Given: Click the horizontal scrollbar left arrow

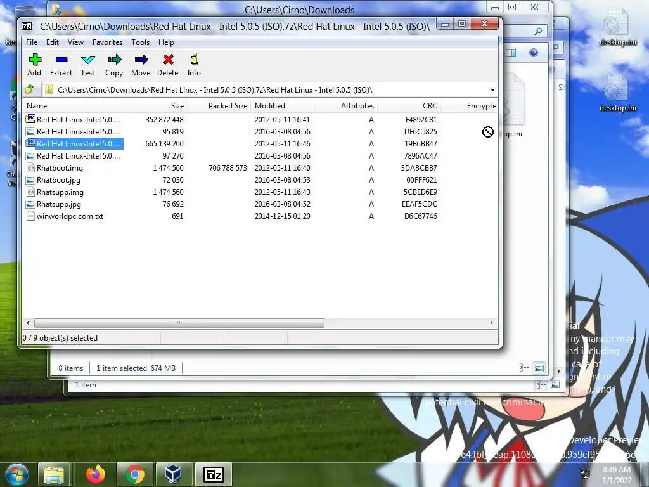Looking at the screenshot, I should point(28,323).
